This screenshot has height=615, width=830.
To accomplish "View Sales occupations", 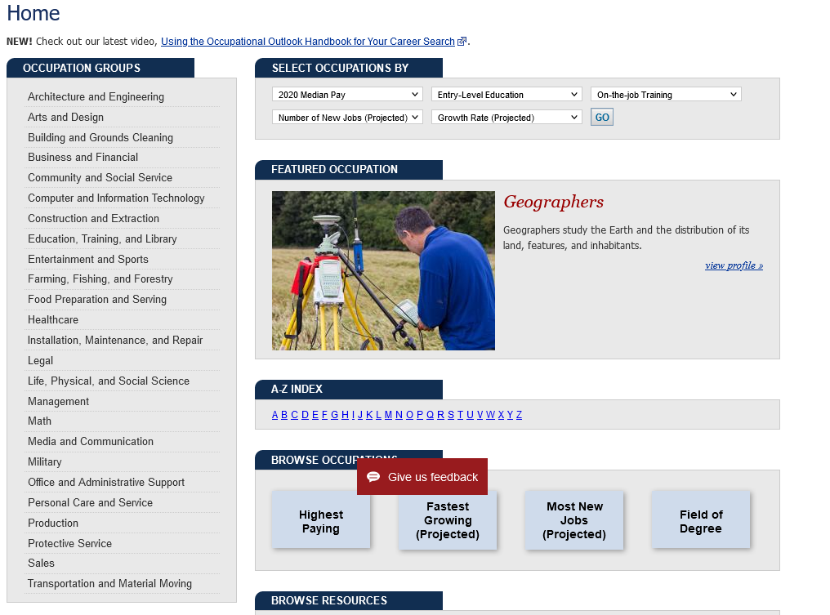I will pyautogui.click(x=41, y=563).
